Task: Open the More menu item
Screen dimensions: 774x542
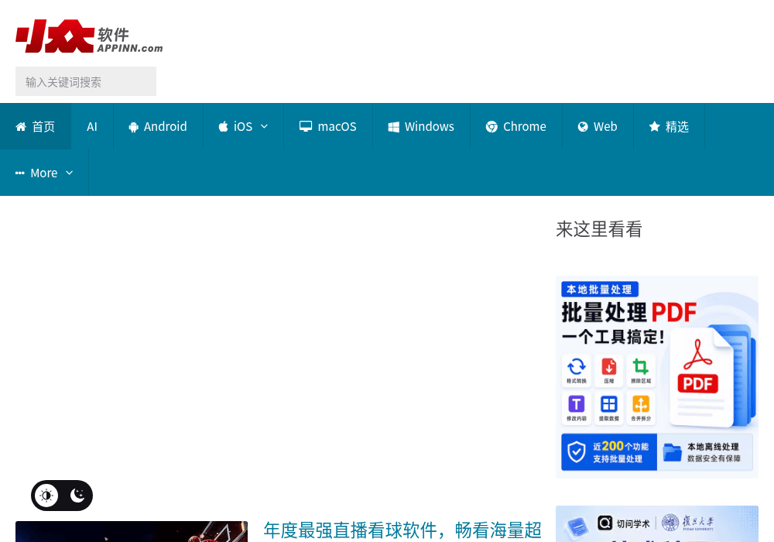Action: coord(44,173)
